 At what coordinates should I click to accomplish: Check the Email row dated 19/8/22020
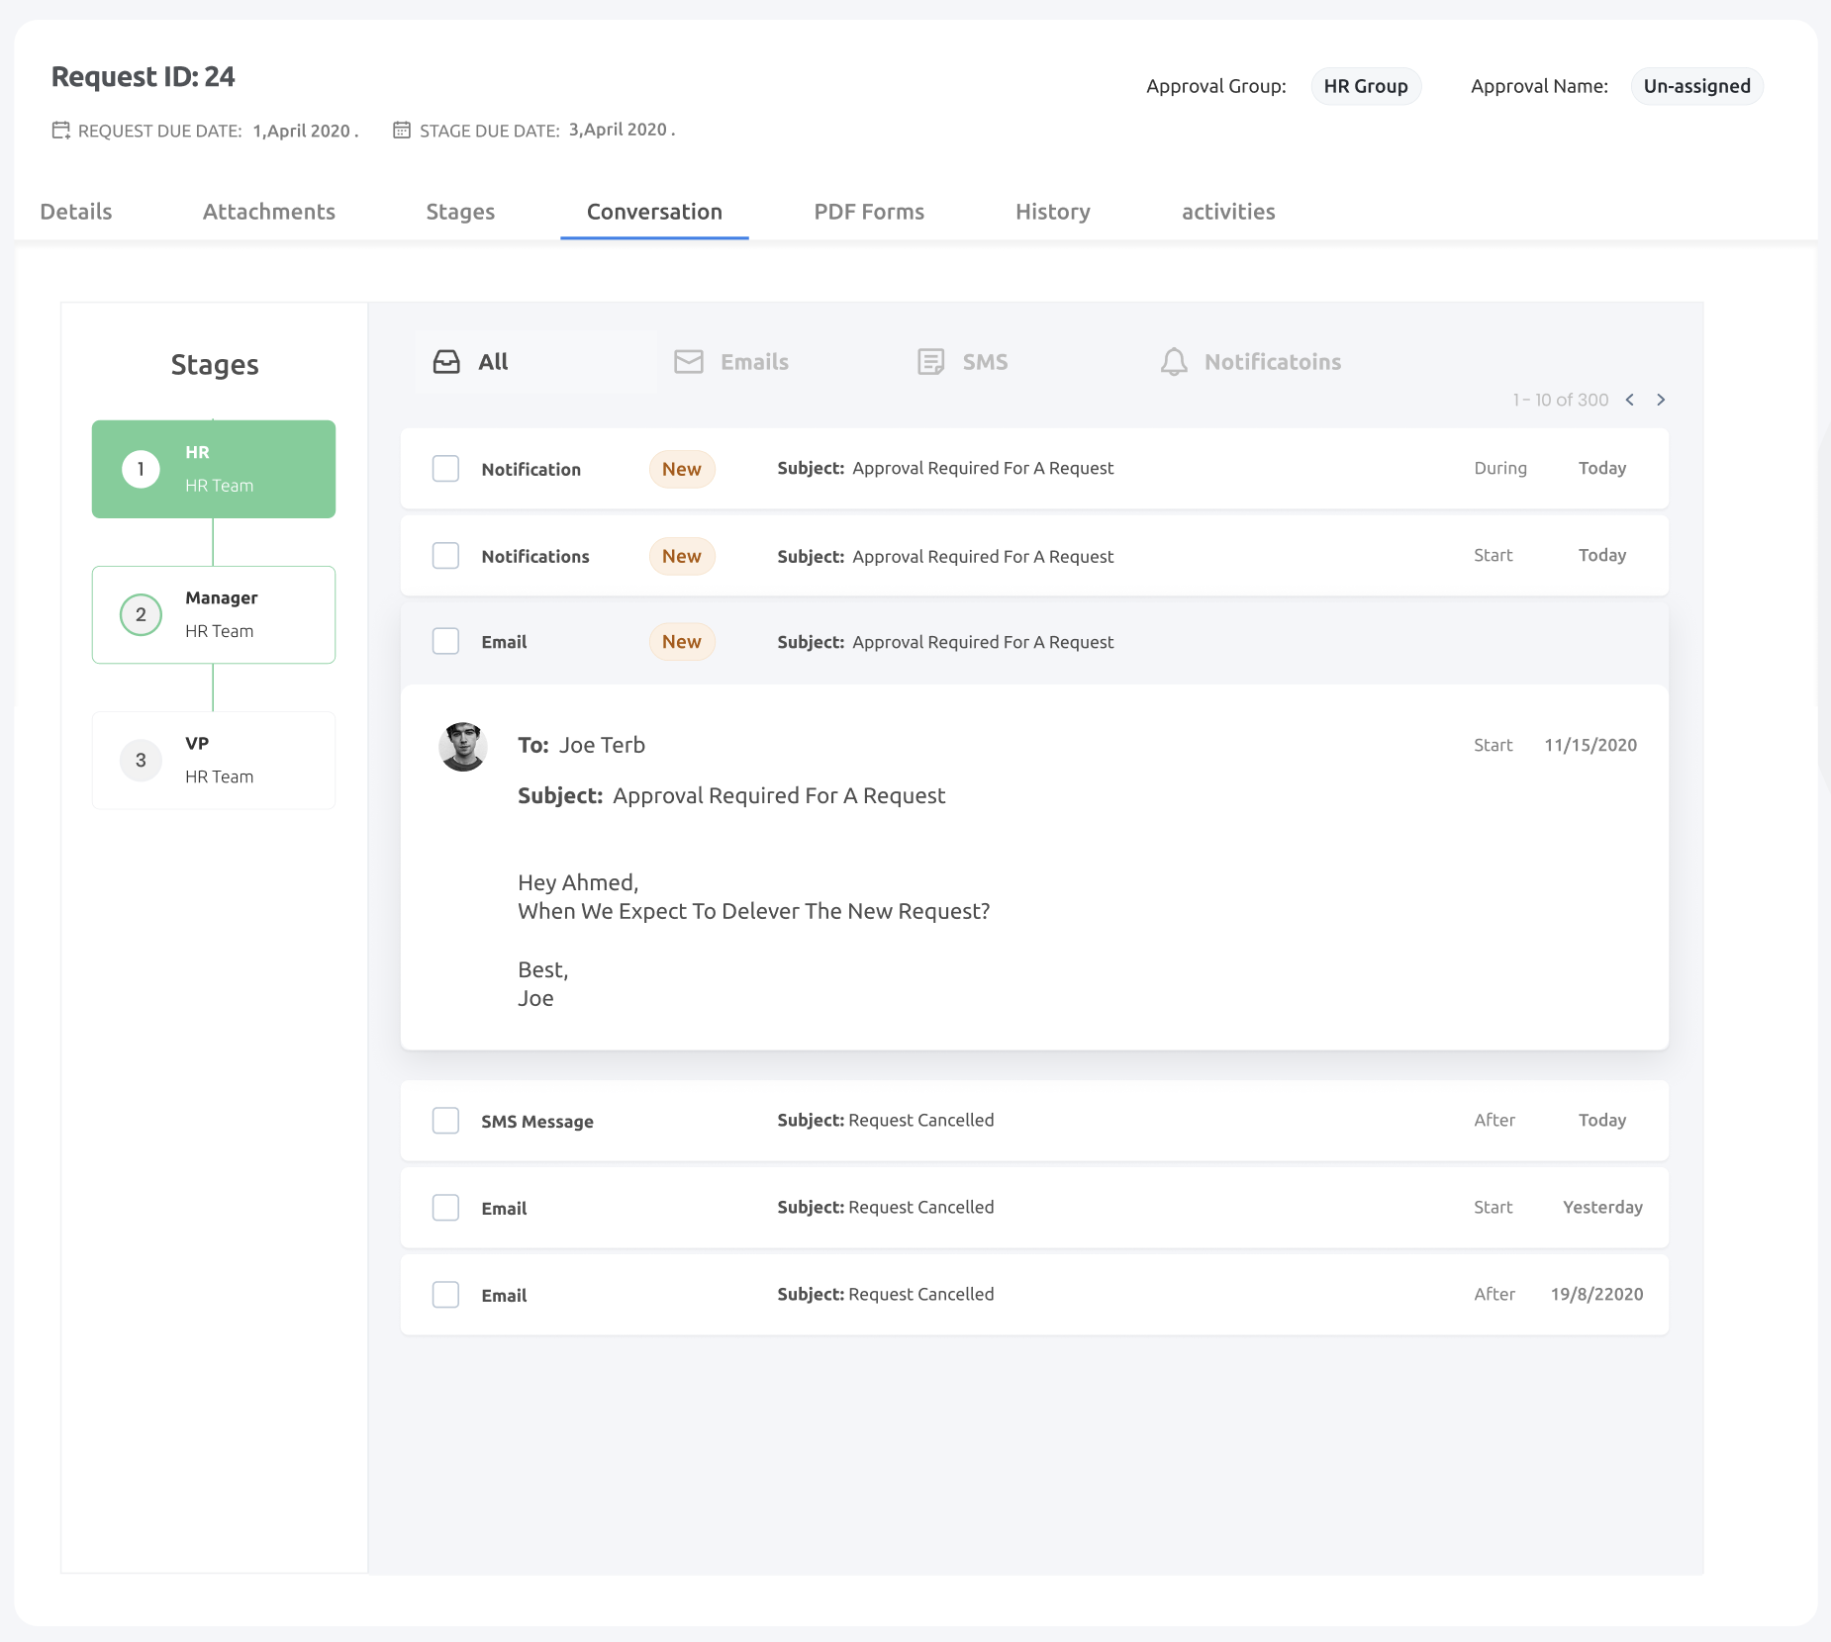[445, 1295]
